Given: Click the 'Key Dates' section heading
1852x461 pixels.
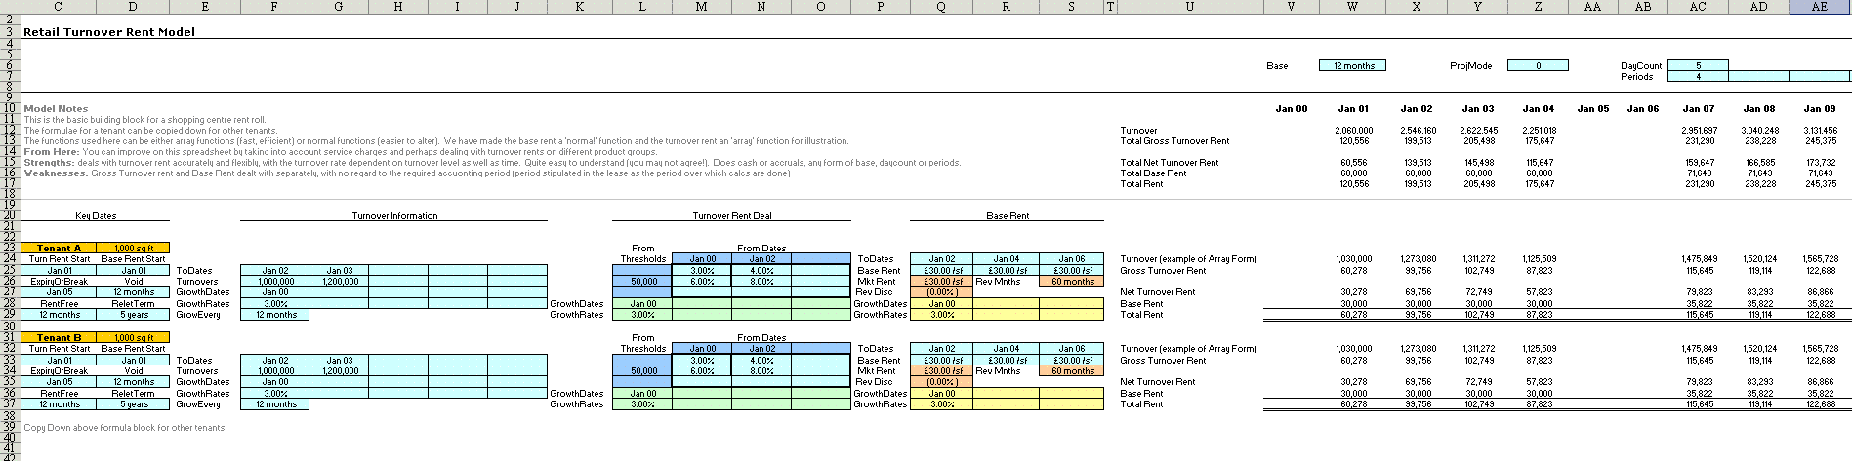Looking at the screenshot, I should (96, 215).
